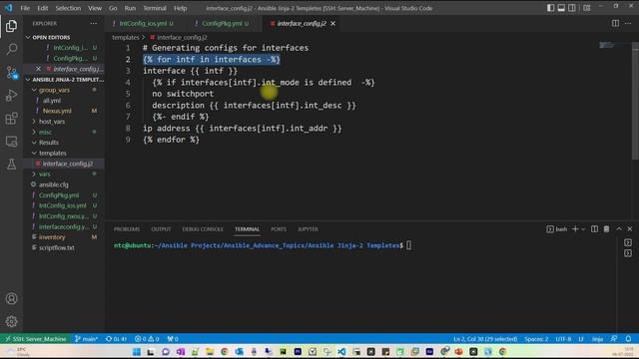Click the SSH: Server_Machine remote indicator
The width and height of the screenshot is (639, 359).
pos(36,339)
